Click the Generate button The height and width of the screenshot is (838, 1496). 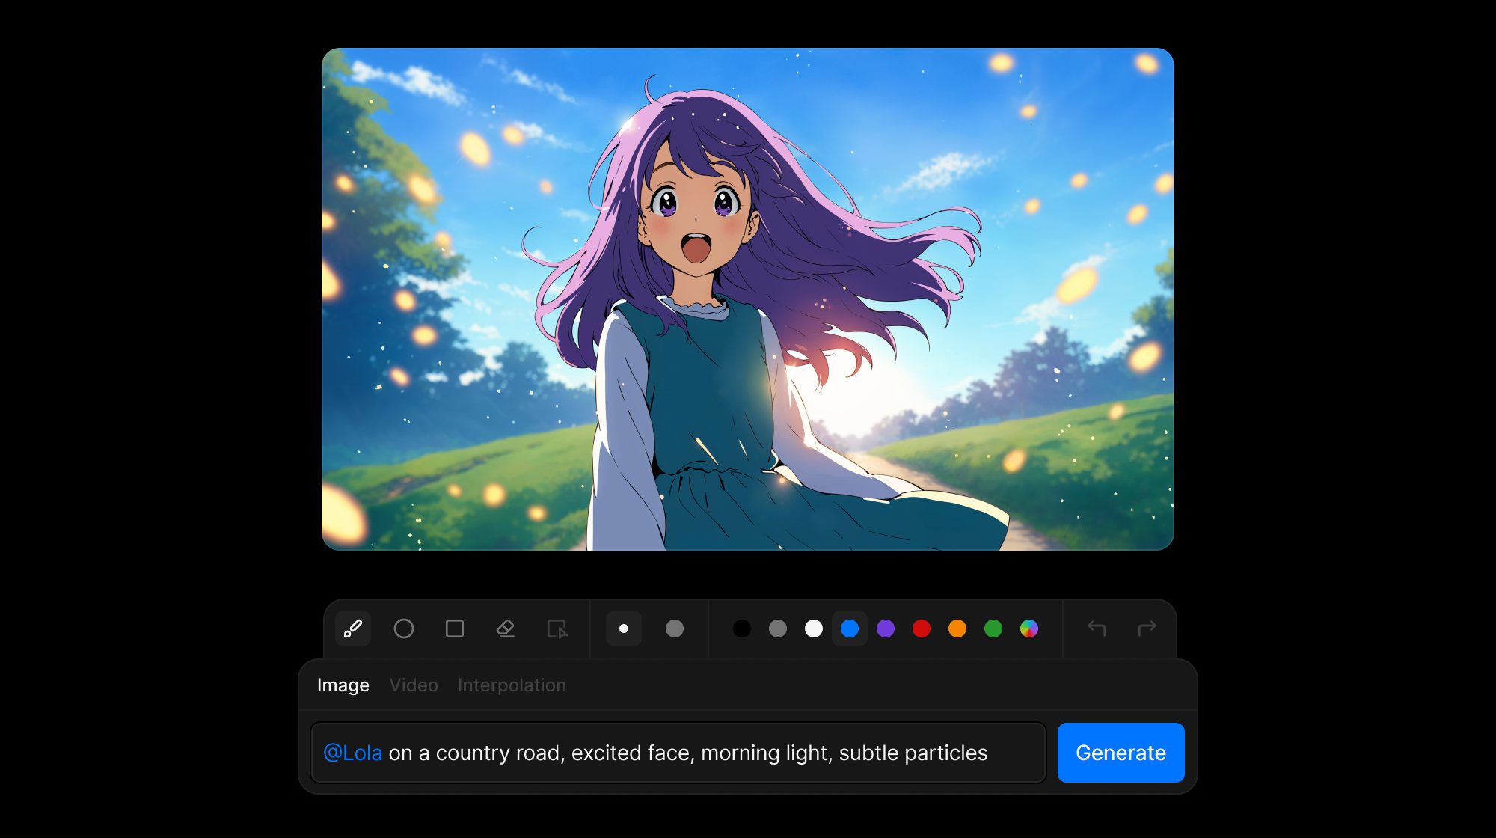pyautogui.click(x=1120, y=753)
